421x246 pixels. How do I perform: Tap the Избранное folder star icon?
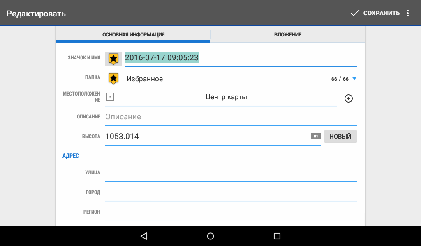[x=113, y=79]
